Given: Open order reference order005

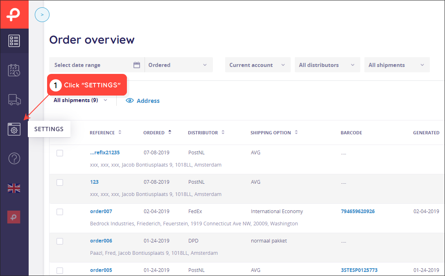Looking at the screenshot, I should tap(101, 270).
